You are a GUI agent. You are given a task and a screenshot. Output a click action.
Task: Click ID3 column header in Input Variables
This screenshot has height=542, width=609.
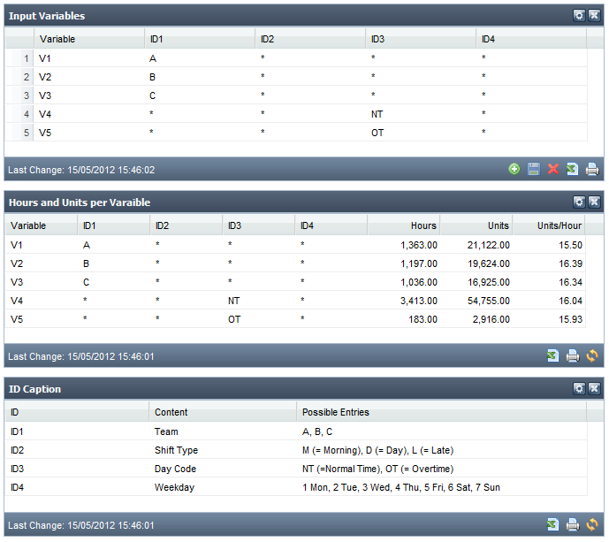click(x=421, y=39)
